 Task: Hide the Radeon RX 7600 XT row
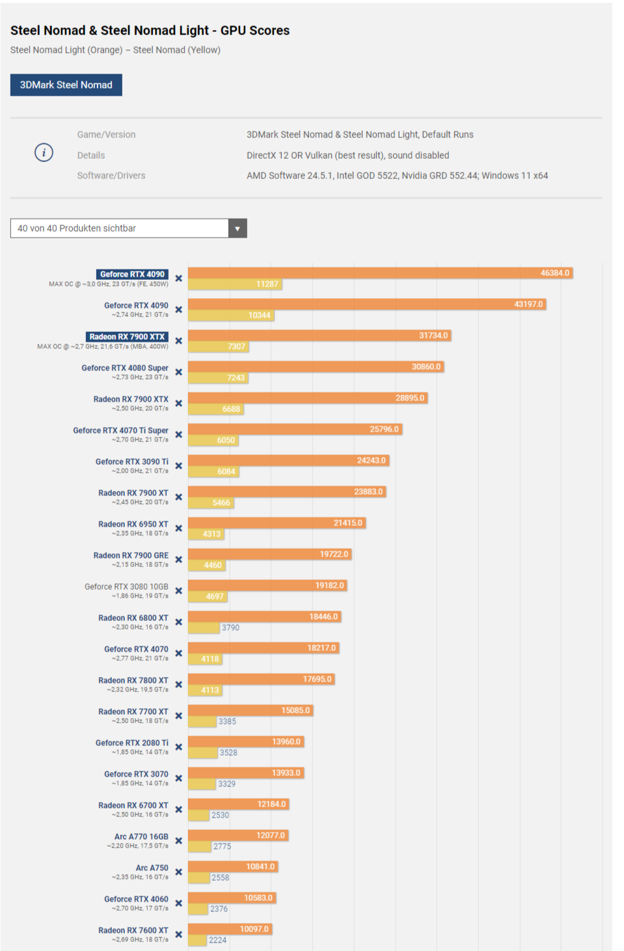click(179, 935)
